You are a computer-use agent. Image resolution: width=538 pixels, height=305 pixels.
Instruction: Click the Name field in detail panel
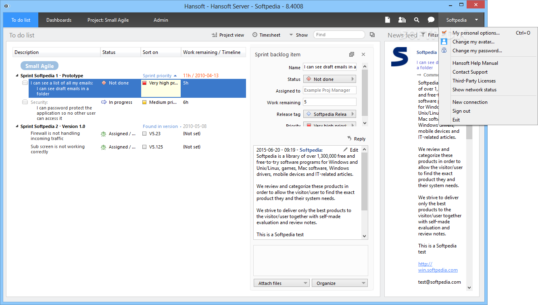click(x=329, y=67)
